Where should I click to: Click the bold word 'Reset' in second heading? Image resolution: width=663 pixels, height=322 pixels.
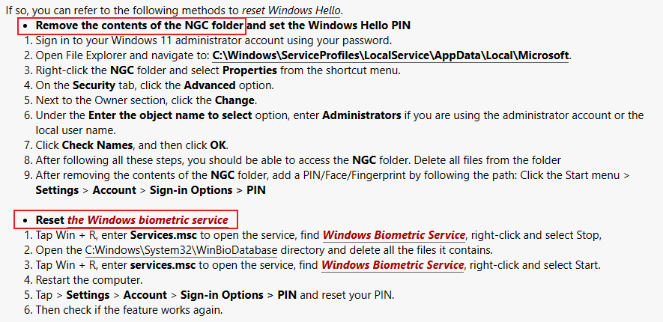50,220
